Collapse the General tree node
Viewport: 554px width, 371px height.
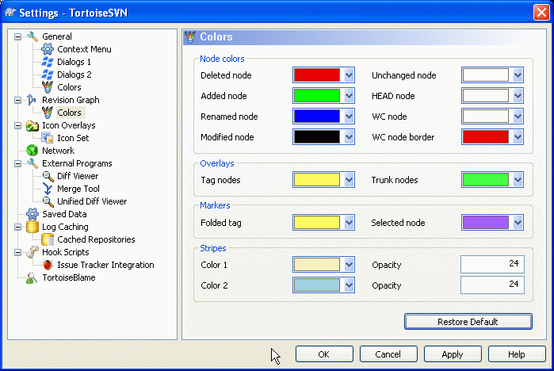(x=17, y=36)
